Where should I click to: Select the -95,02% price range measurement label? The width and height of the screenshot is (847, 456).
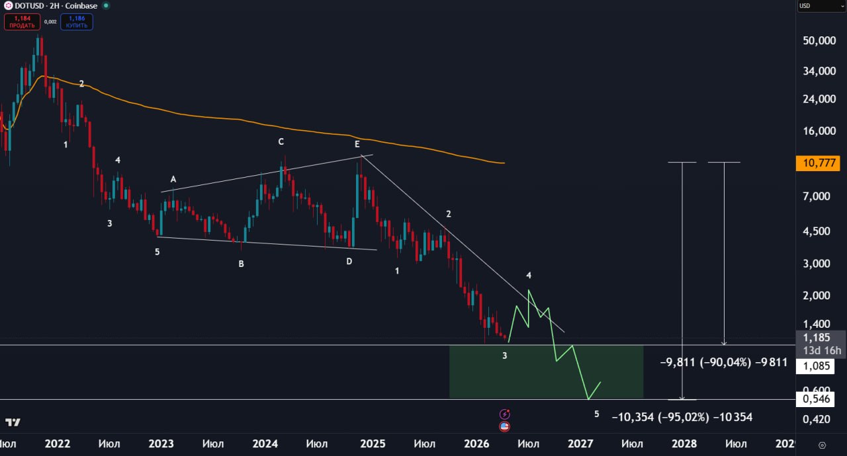coord(682,418)
